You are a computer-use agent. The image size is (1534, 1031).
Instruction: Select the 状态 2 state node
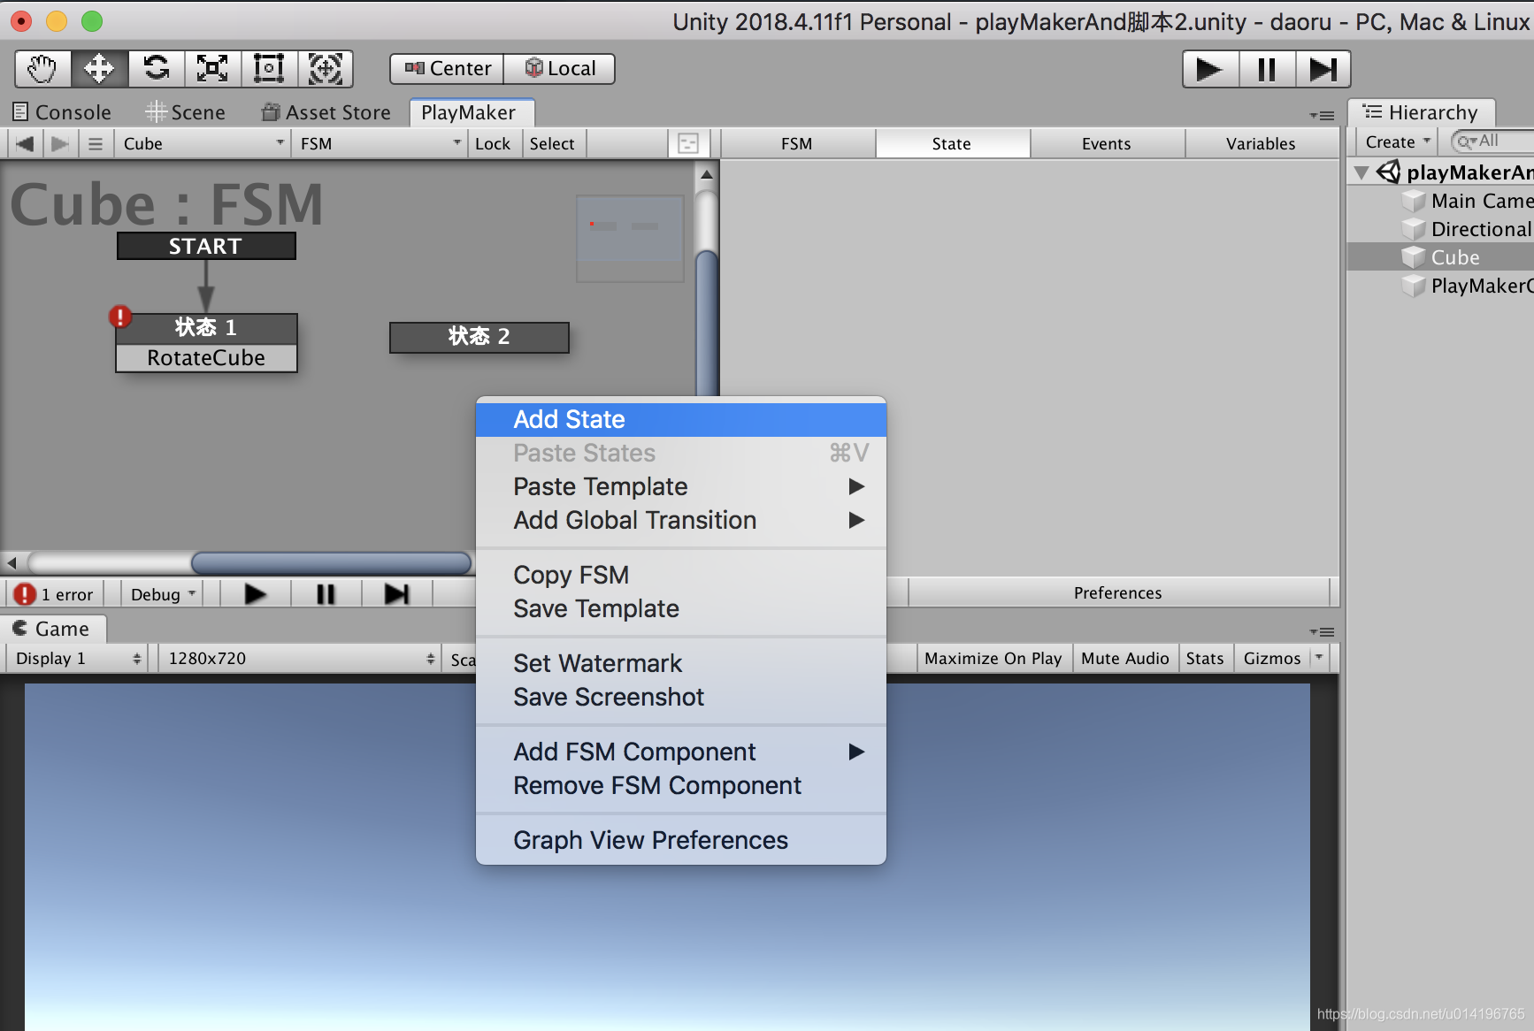coord(479,337)
